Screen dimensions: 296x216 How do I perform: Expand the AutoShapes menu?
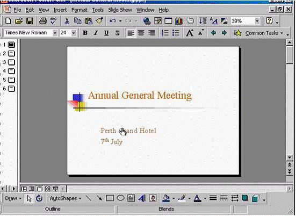pos(66,198)
